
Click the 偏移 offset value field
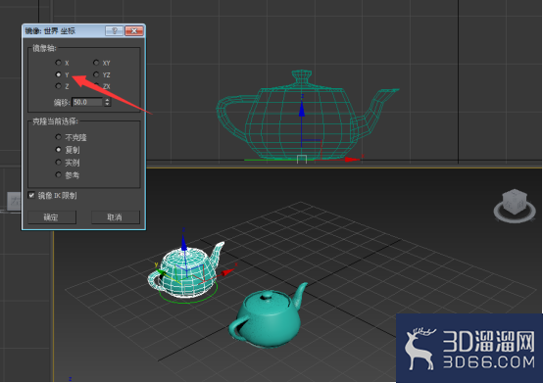point(87,102)
